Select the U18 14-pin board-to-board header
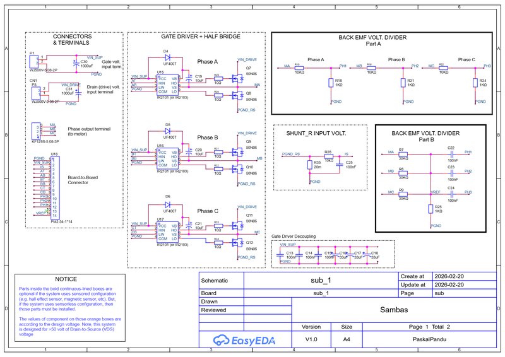The height and width of the screenshot is (357, 505). click(x=55, y=187)
